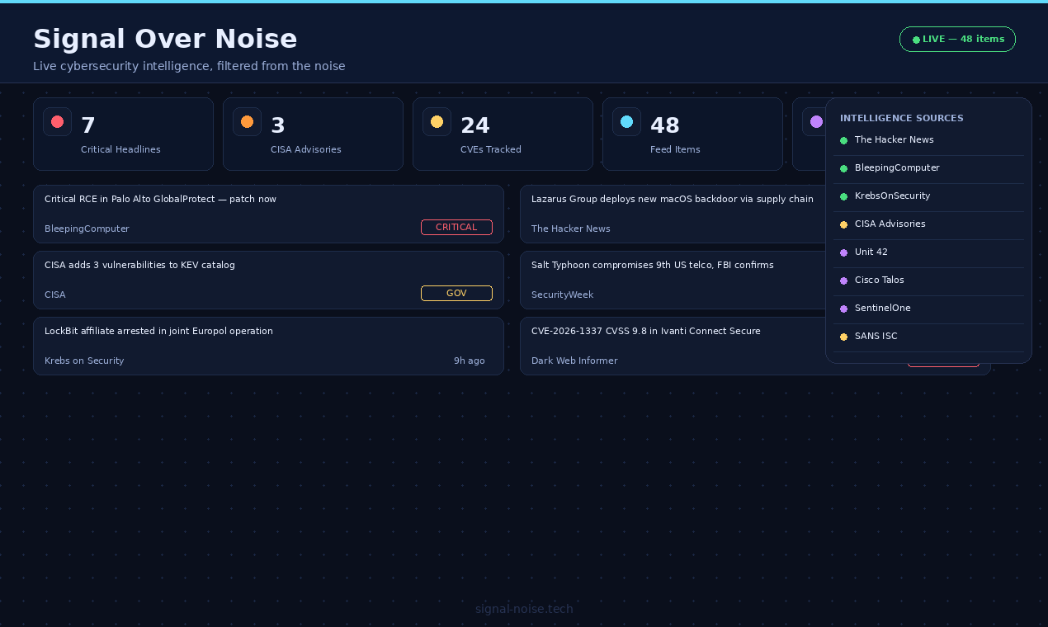Select the SentinelOne source entry
This screenshot has height=627, width=1048.
[882, 308]
